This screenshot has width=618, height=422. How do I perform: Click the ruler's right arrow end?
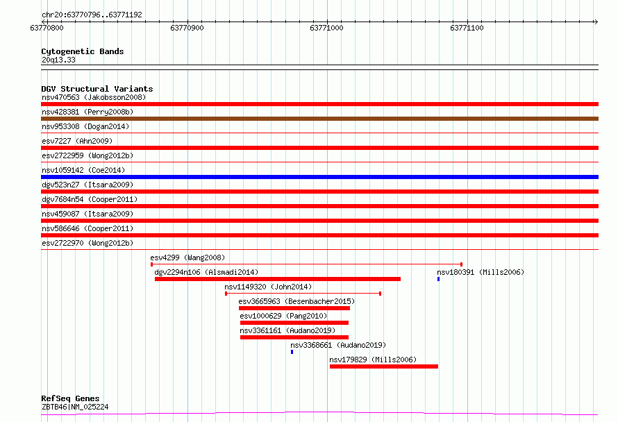[596, 22]
